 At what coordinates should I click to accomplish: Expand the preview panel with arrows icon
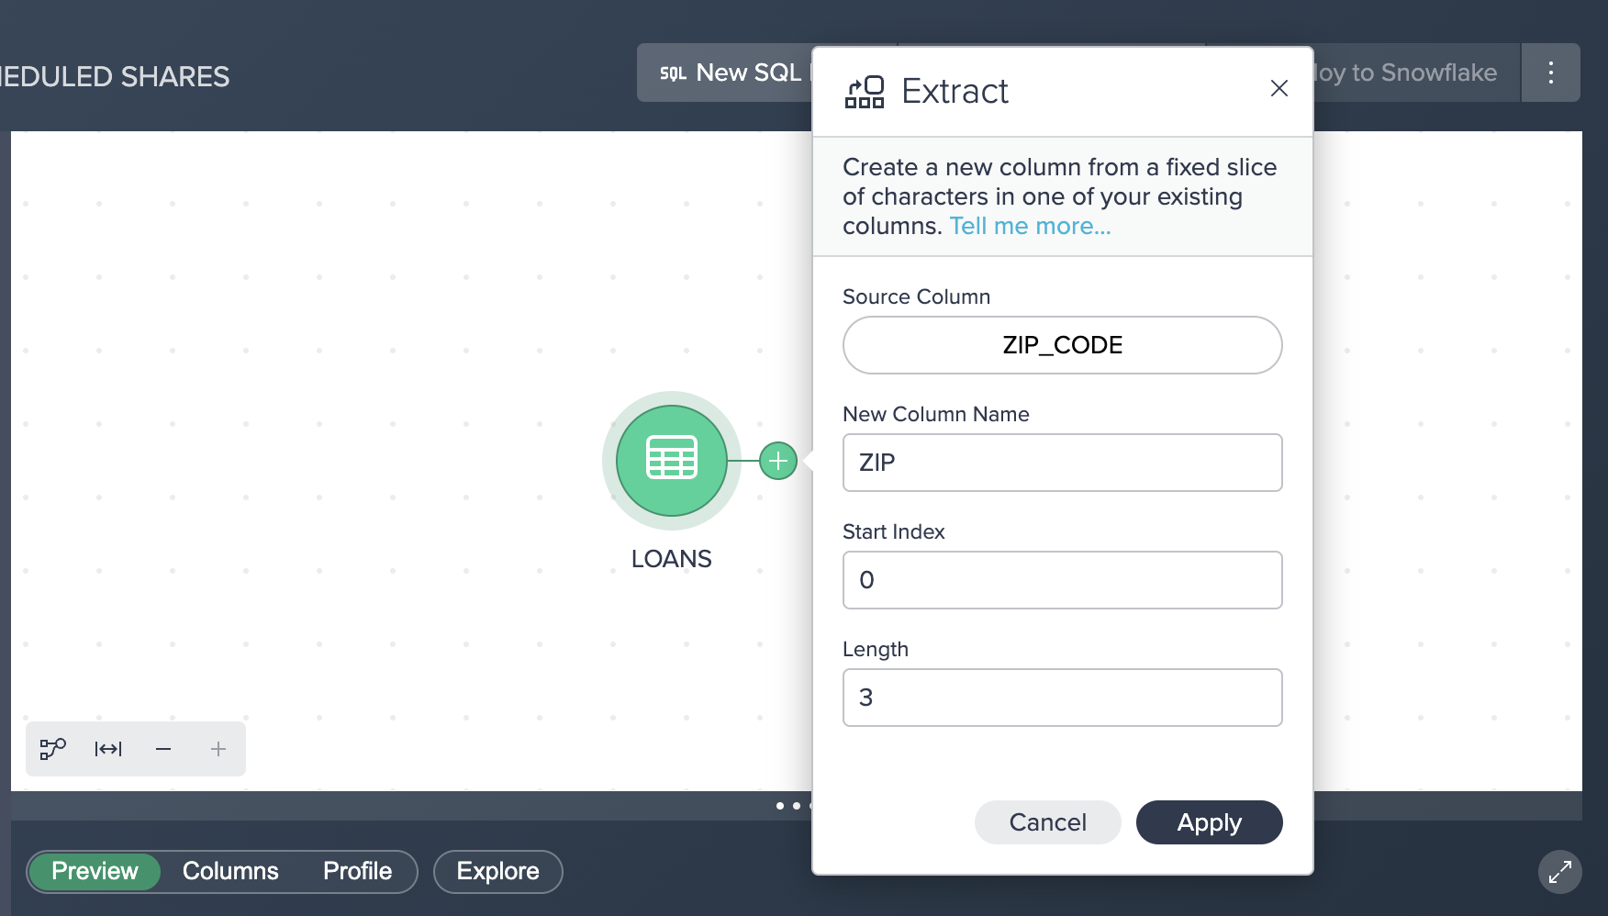tap(1559, 872)
